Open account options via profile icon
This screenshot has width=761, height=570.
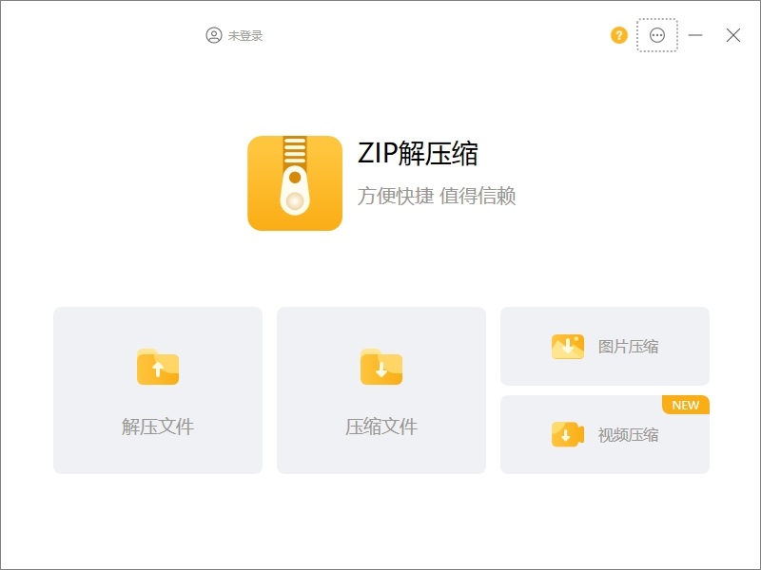point(213,36)
